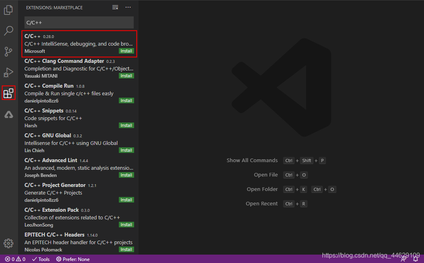Screen dimensions: 424x263
Task: Click the P key hint
Action: 322,161
